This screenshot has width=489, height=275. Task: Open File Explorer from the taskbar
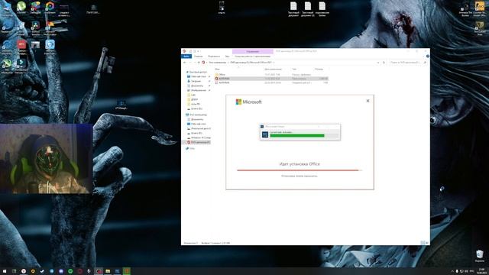tap(108, 271)
